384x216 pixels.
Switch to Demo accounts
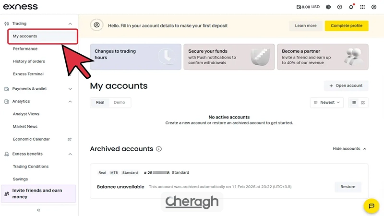(120, 102)
